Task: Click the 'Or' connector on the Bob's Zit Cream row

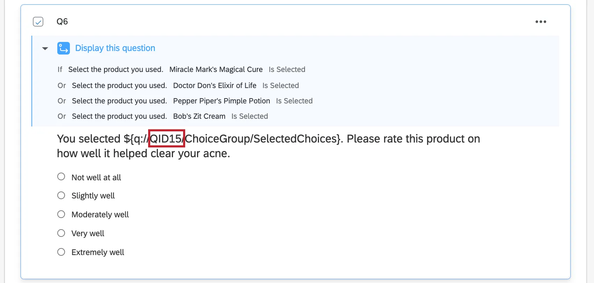Action: point(61,116)
